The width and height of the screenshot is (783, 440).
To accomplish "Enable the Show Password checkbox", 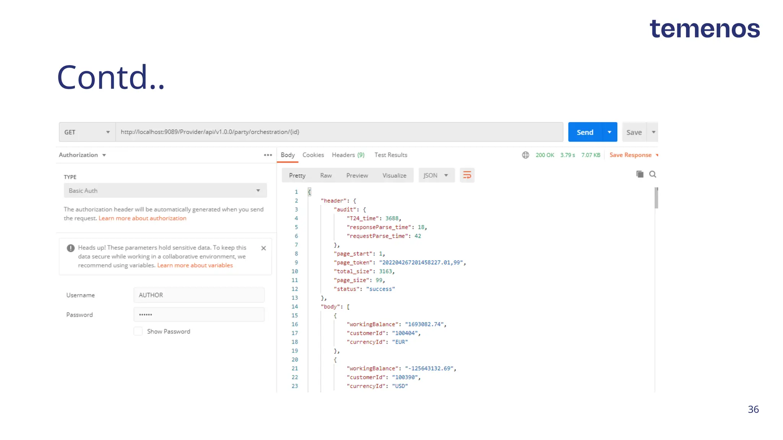I will coord(138,331).
